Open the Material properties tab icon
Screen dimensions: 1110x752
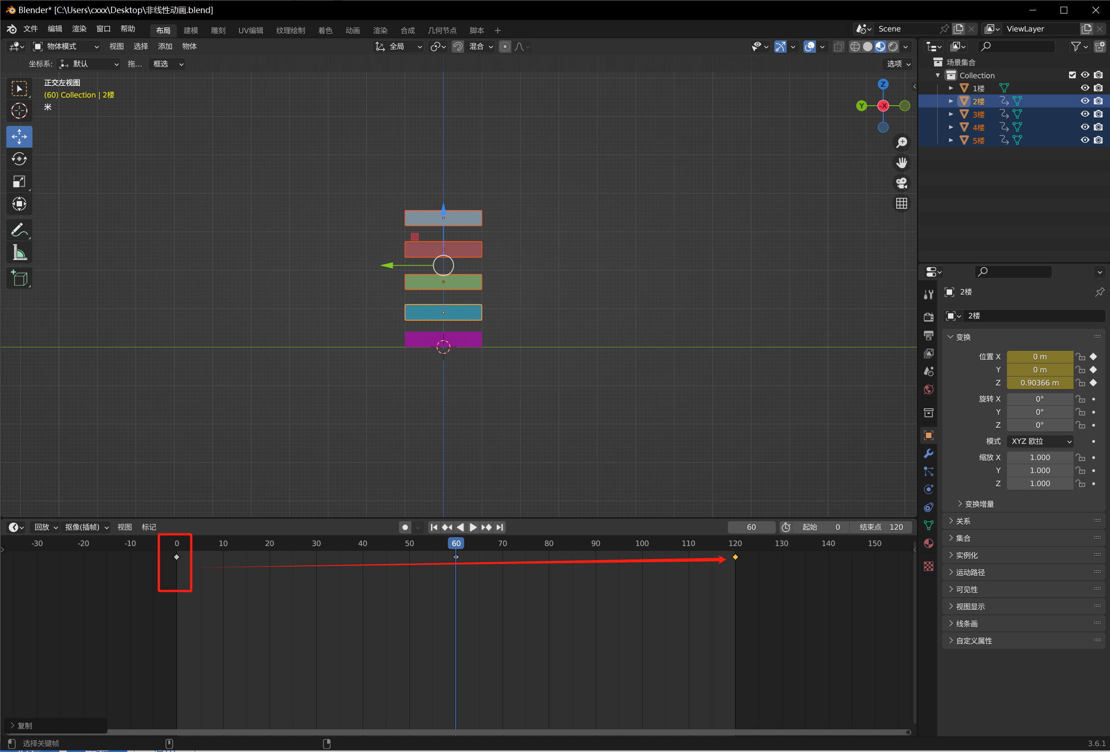928,544
